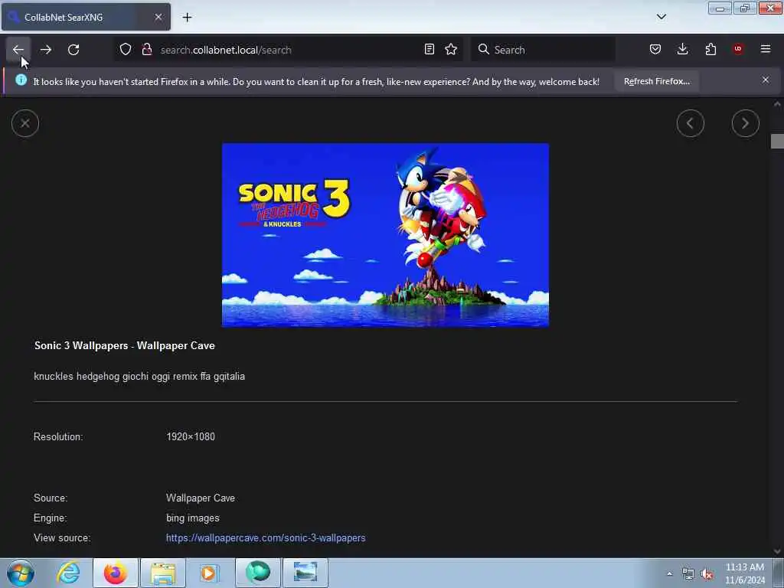This screenshot has width=784, height=588.
Task: Select the Wallpaper Cave source text
Action: [200, 498]
